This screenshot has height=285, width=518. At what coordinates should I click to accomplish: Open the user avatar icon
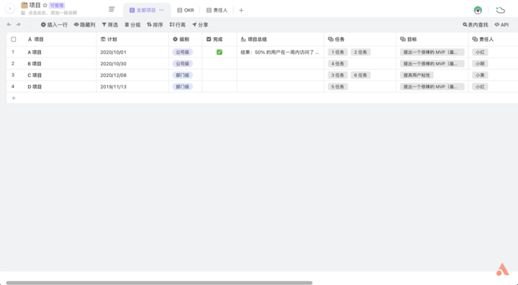(x=478, y=10)
